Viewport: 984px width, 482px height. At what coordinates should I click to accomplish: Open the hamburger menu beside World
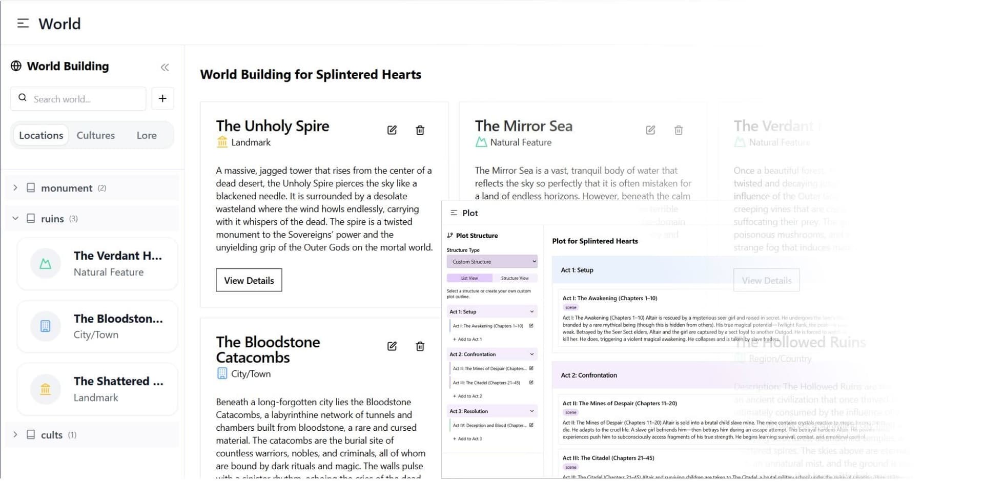coord(23,24)
